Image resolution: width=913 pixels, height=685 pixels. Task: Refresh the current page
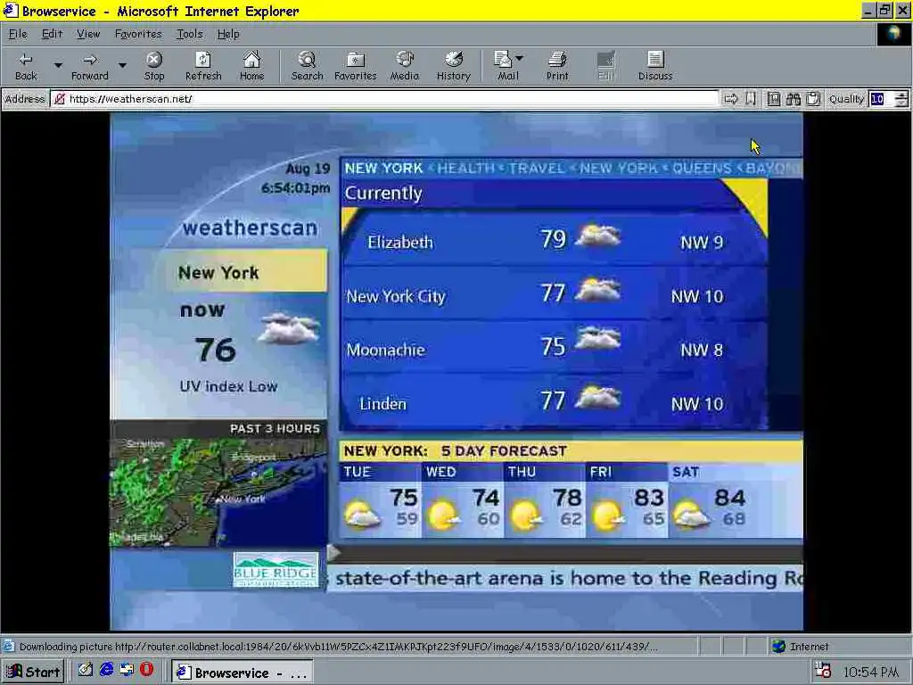coord(203,66)
